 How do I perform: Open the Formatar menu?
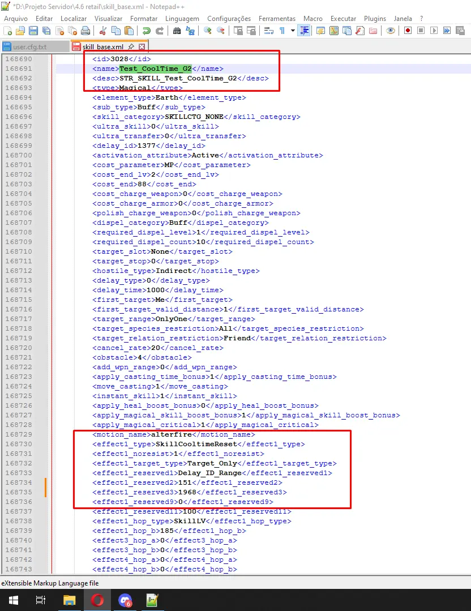coord(144,18)
